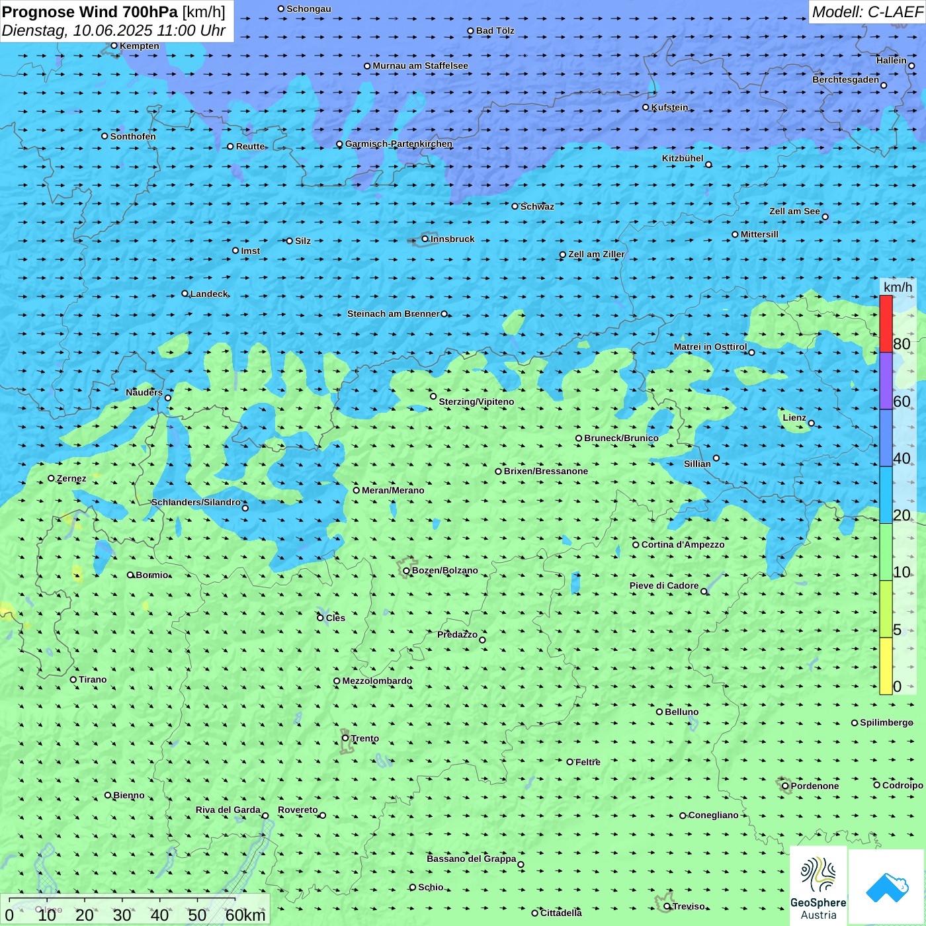Click the 'Prognose Wind 700hPa' title
The width and height of the screenshot is (926, 926).
click(90, 12)
